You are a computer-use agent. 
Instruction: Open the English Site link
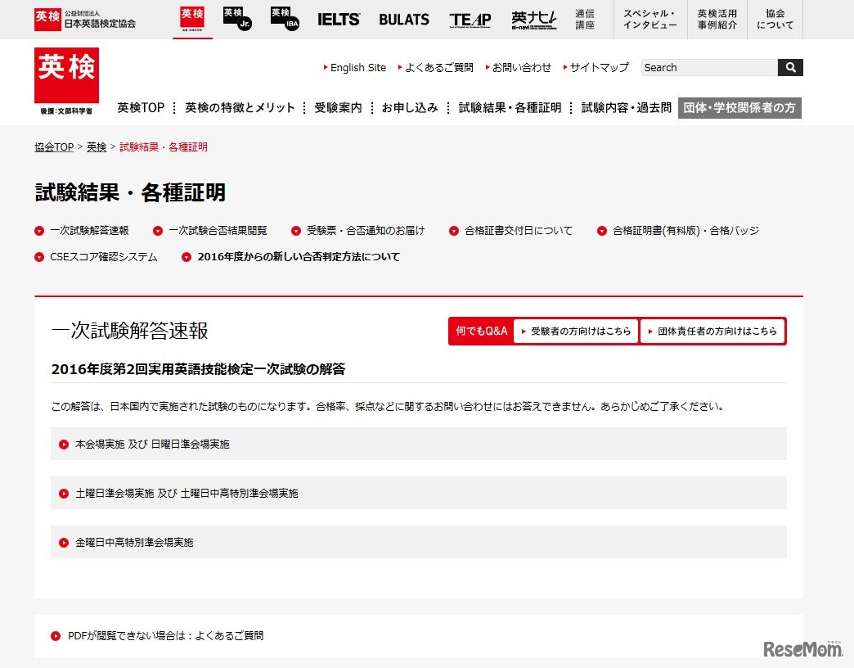click(356, 67)
